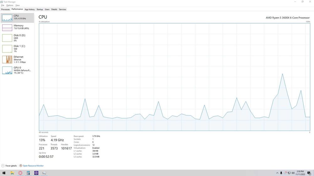This screenshot has height=176, width=314.
Task: Click the CPU utilization graph area
Action: (x=174, y=77)
